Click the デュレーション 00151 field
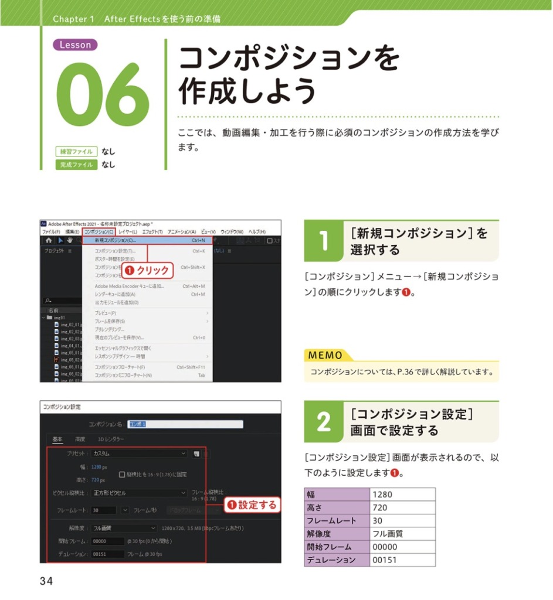Image resolution: width=553 pixels, height=600 pixels. point(108,554)
